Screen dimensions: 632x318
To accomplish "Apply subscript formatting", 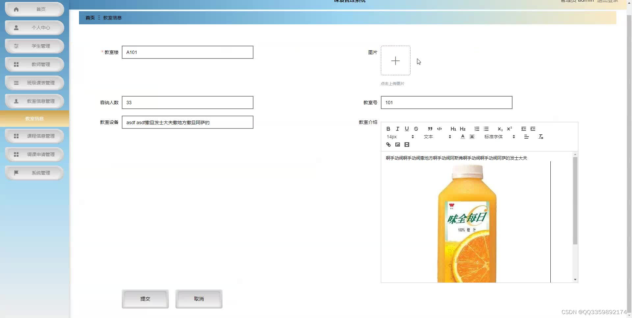I will coord(500,129).
